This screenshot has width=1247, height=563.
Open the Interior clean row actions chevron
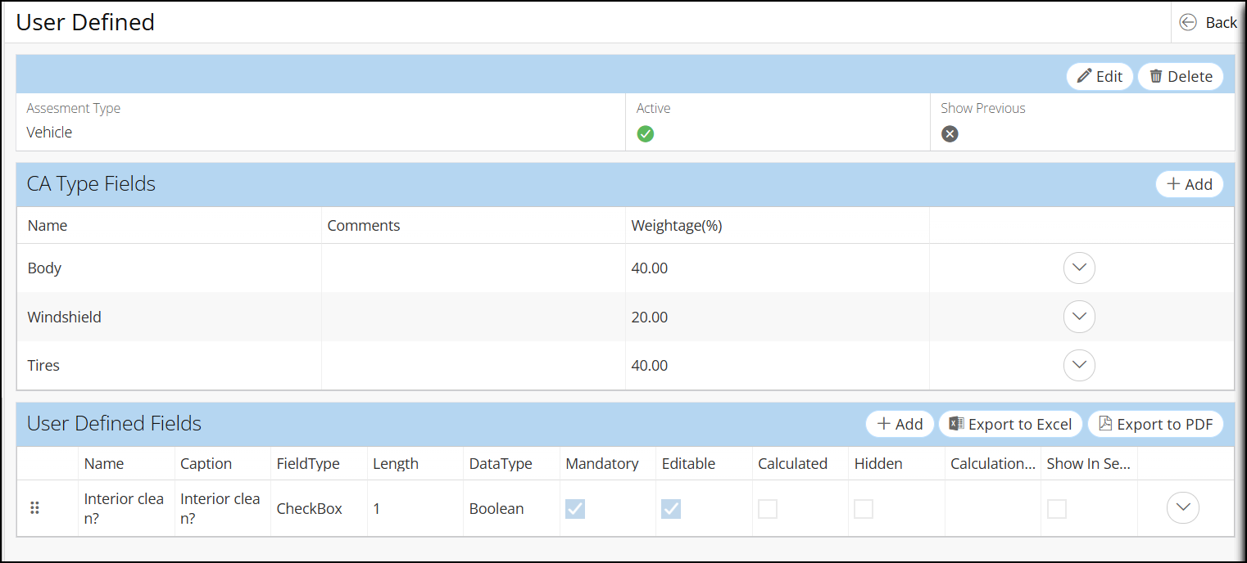point(1182,507)
